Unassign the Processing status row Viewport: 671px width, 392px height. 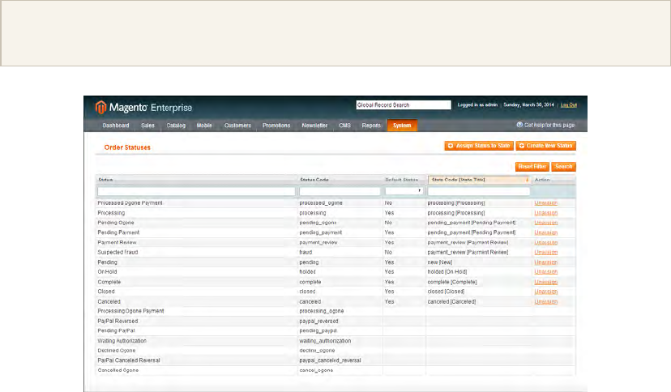pos(546,213)
